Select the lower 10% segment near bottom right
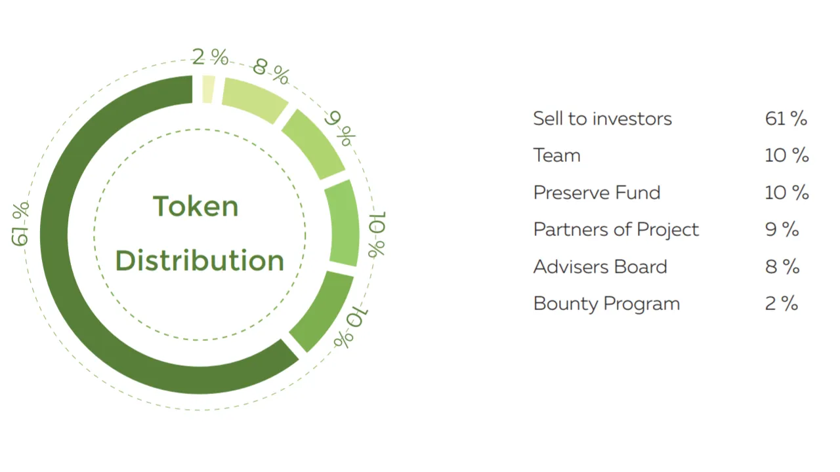Screen dimensions: 840x472 pyautogui.click(x=322, y=311)
